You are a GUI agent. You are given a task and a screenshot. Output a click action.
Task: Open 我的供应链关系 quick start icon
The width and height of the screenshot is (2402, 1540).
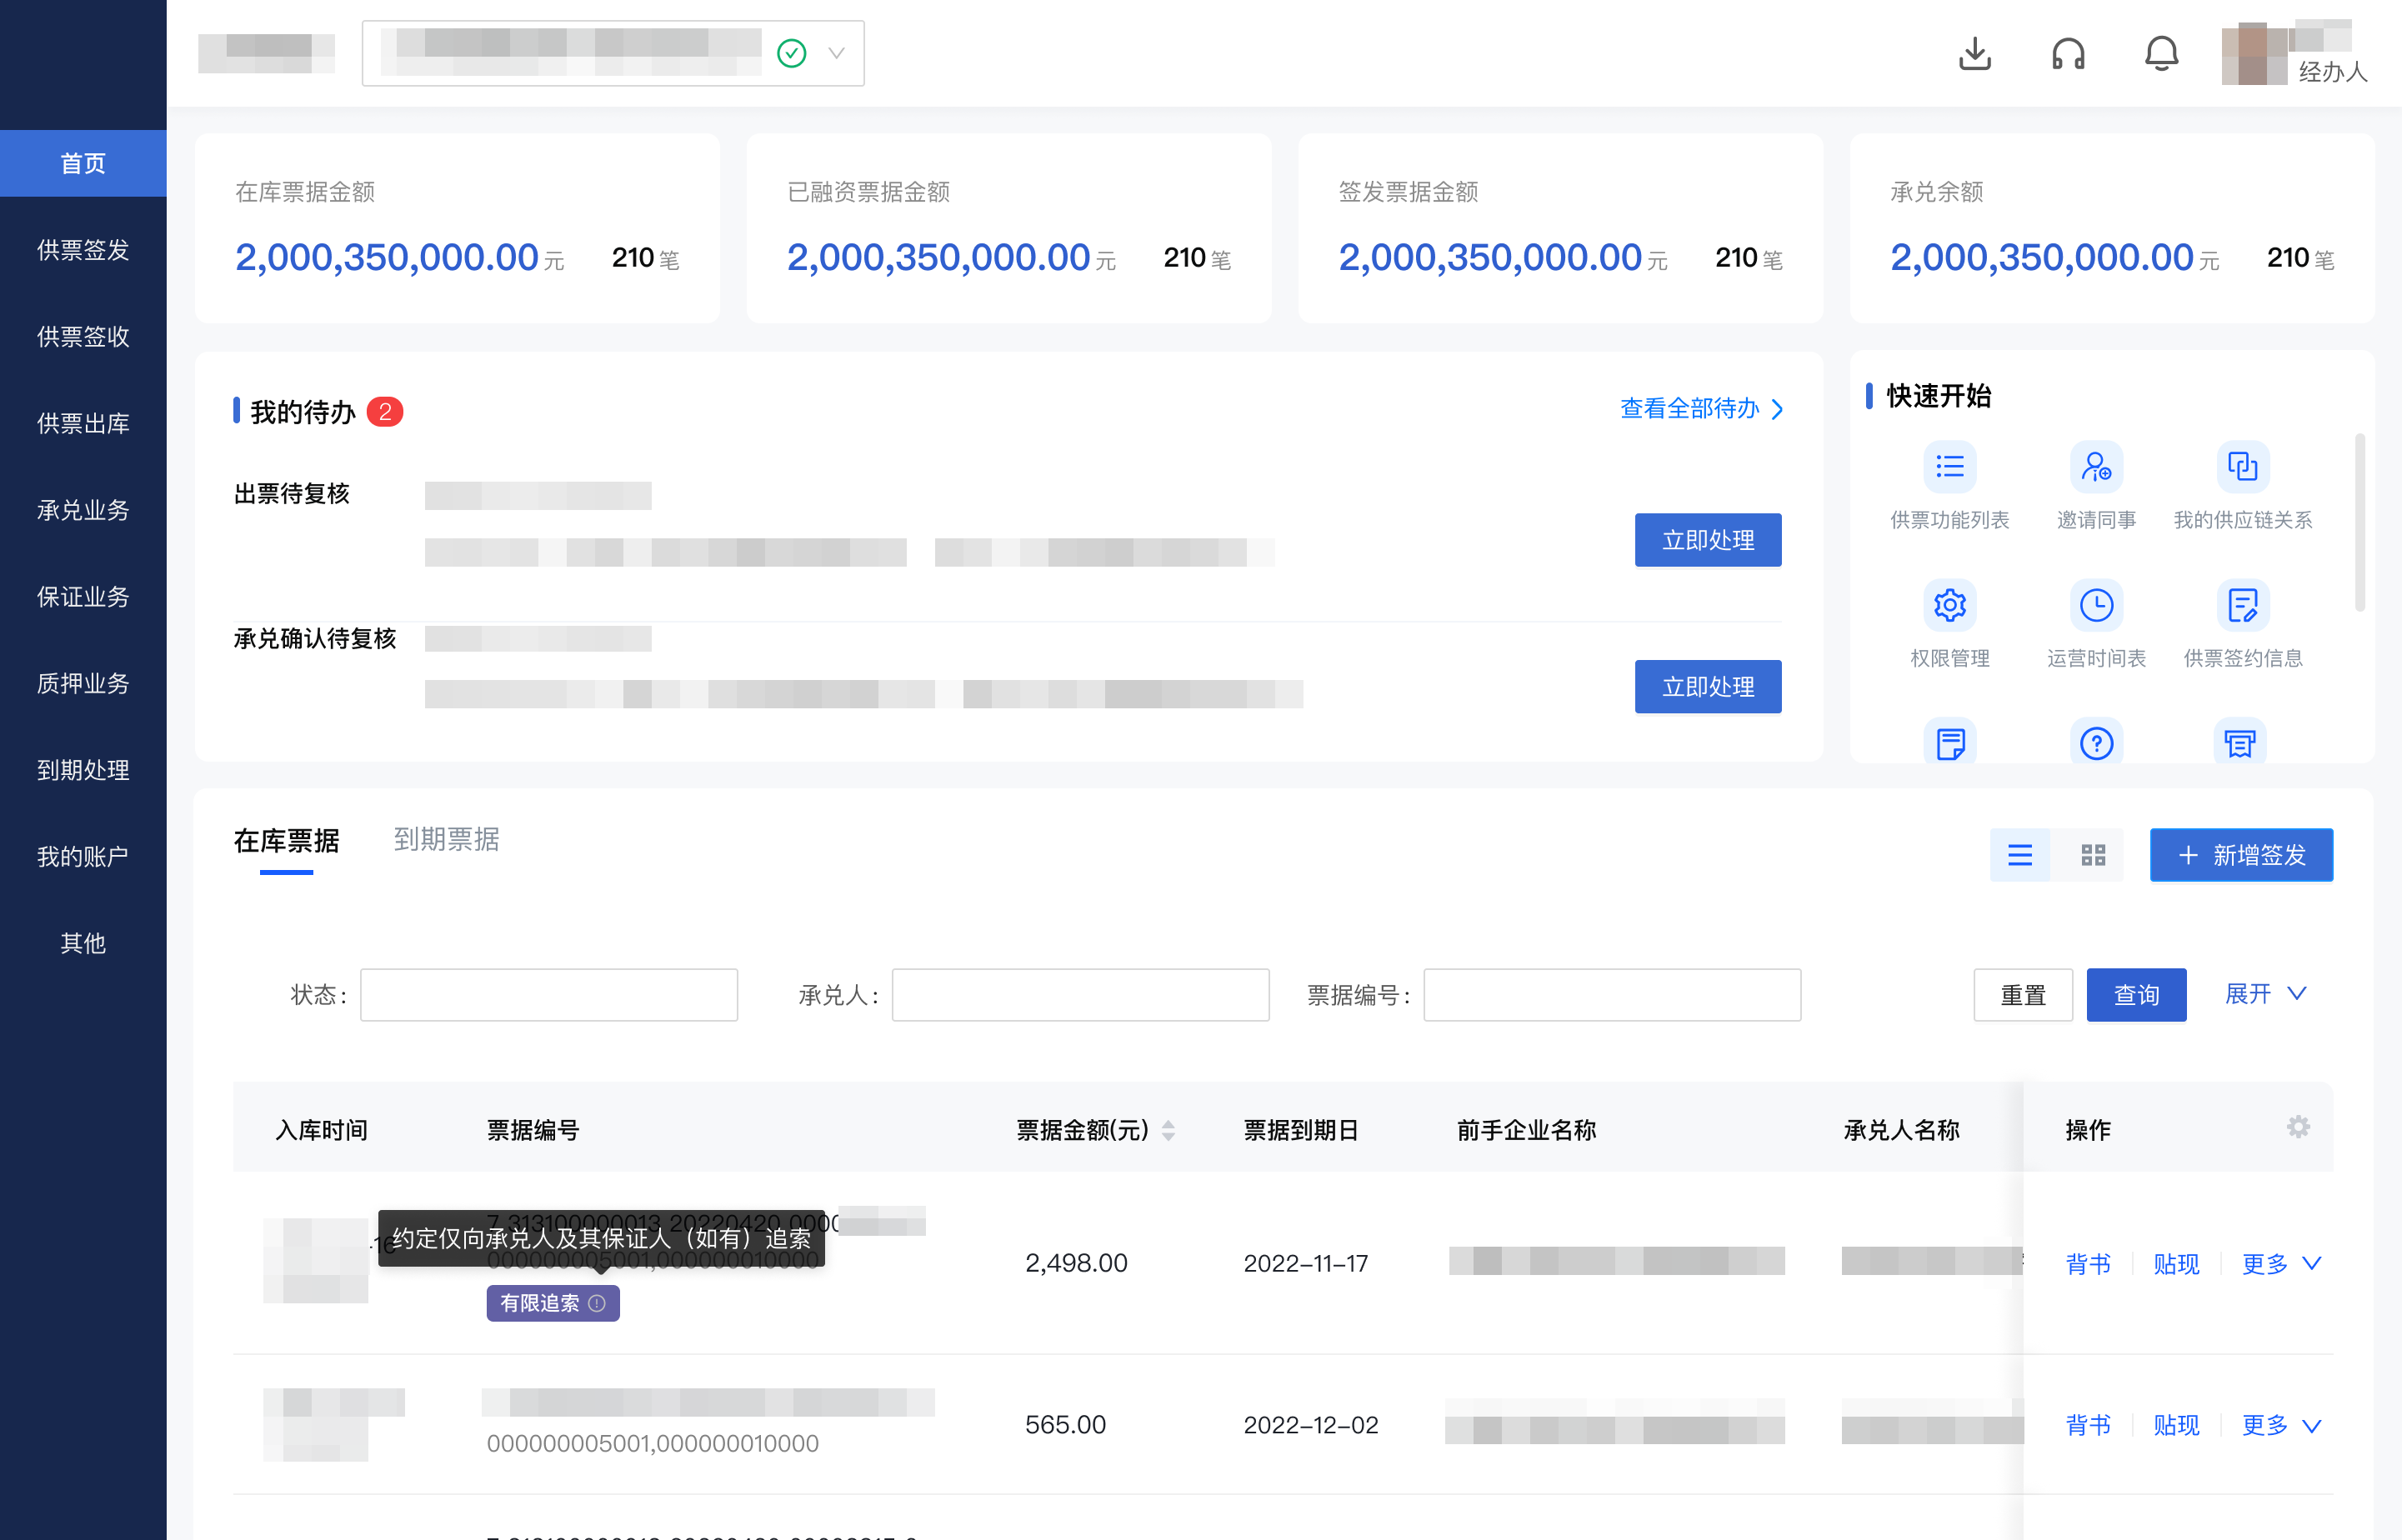[2242, 467]
